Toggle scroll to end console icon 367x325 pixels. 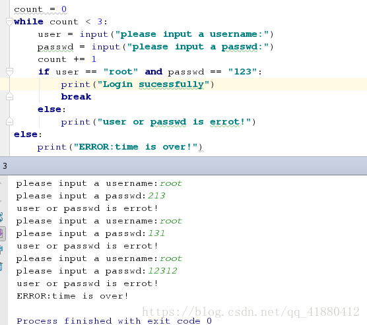[x=2, y=233]
